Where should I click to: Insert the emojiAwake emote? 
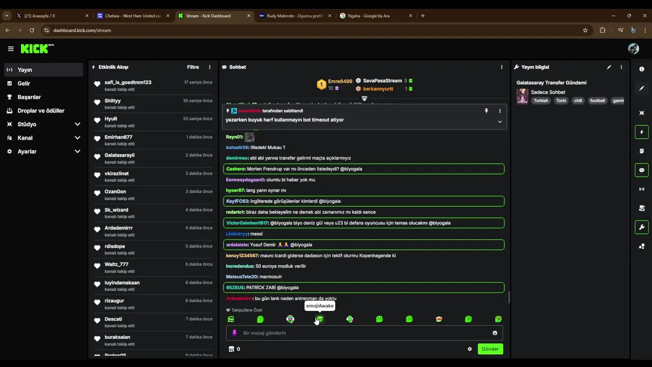point(320,319)
